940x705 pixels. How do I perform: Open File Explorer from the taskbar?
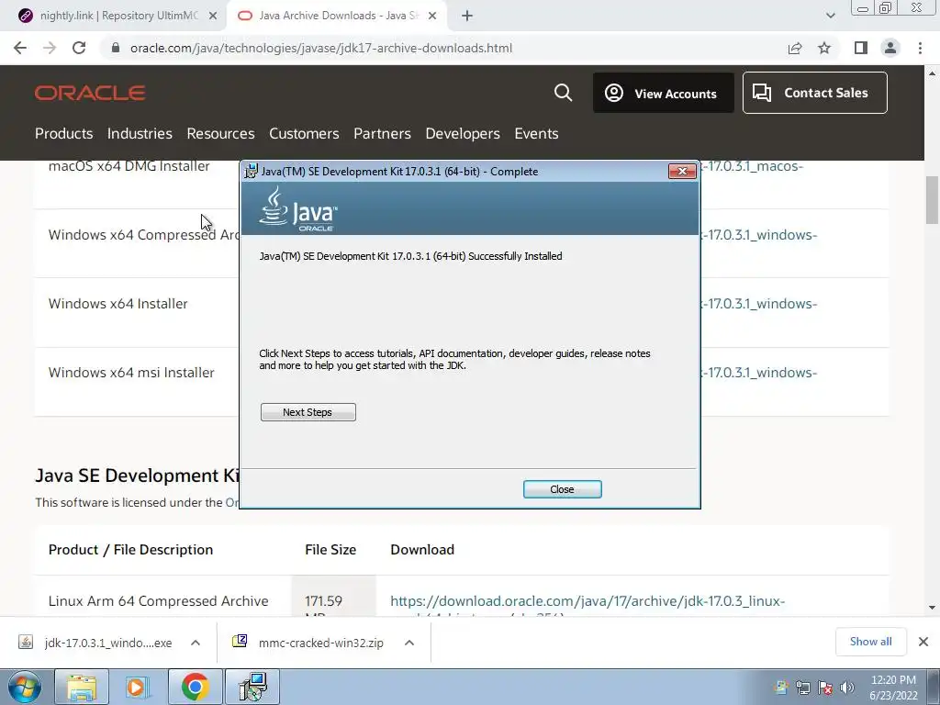coord(82,687)
